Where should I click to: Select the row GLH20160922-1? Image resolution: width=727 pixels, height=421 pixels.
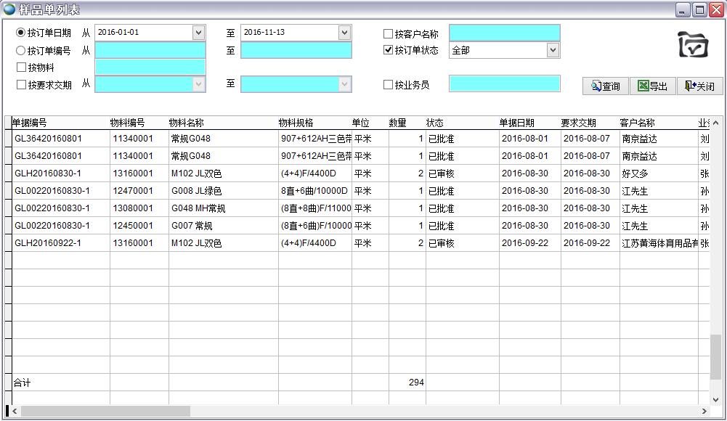pos(48,243)
